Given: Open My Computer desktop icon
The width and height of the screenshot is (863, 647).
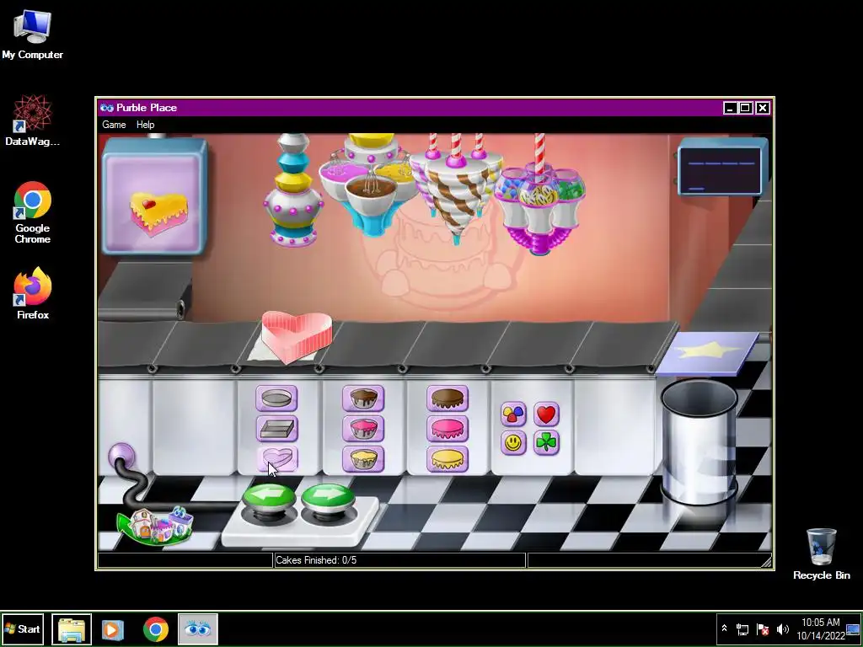Looking at the screenshot, I should [33, 35].
